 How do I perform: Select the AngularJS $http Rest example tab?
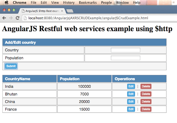click(x=41, y=11)
